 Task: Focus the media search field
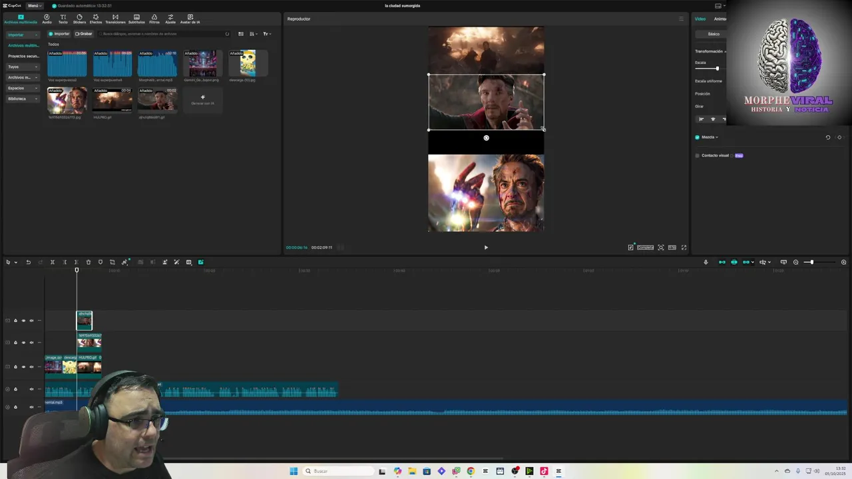coord(163,33)
